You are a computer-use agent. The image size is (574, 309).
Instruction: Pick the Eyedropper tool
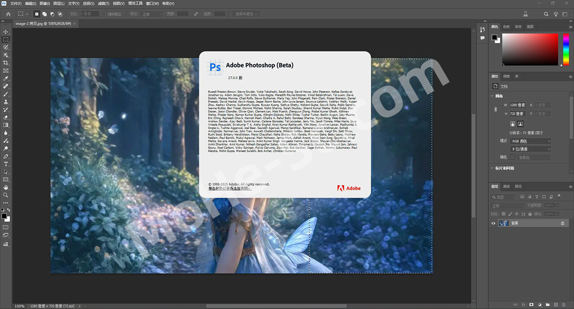(6, 78)
